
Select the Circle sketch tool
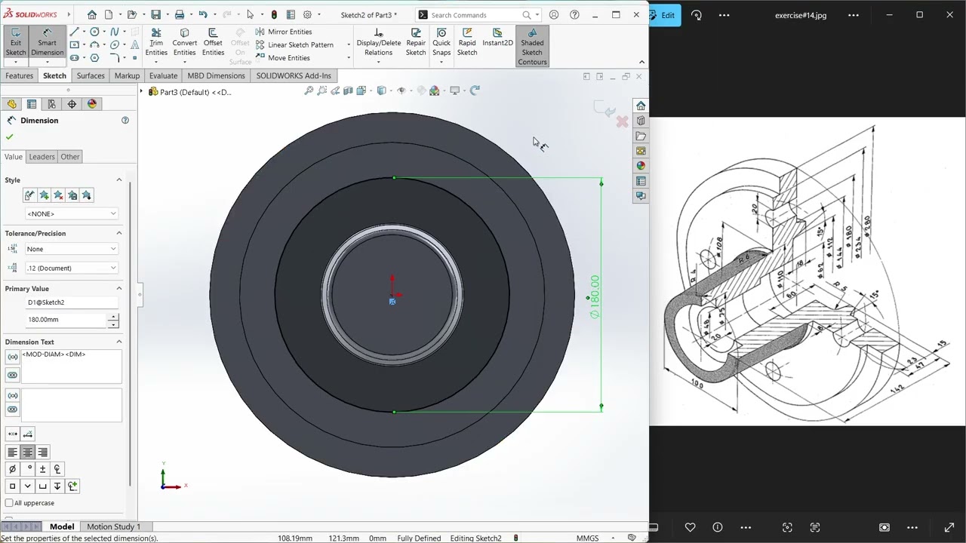pos(94,32)
